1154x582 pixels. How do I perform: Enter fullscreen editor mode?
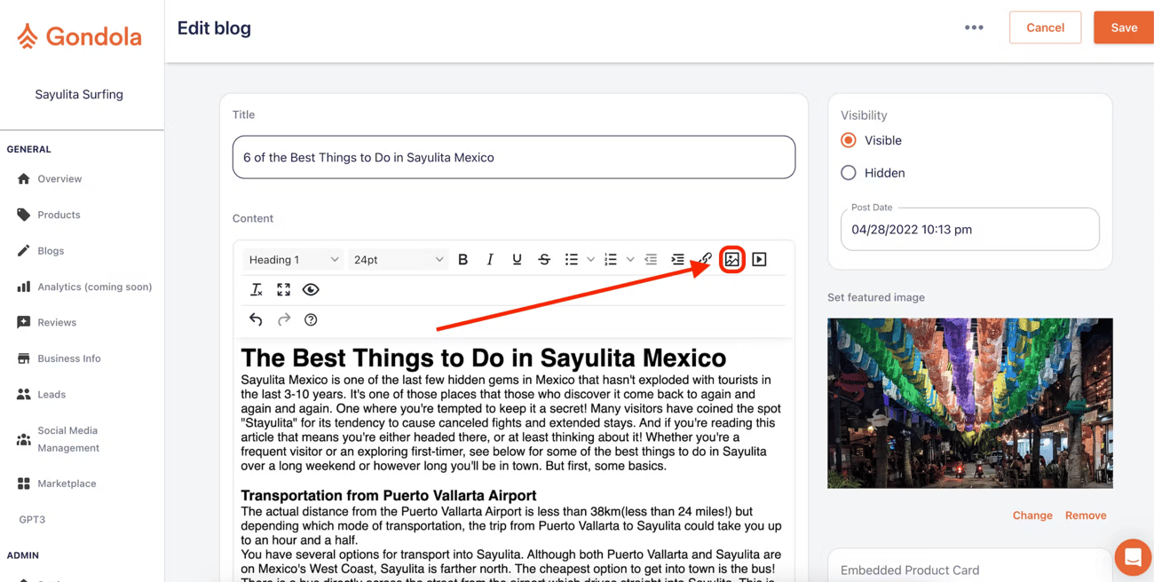(283, 289)
